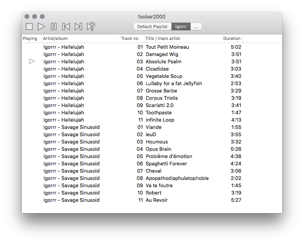Click the track number 09 beside Scarlatti 2.0
This screenshot has height=244, width=304.
140,105
